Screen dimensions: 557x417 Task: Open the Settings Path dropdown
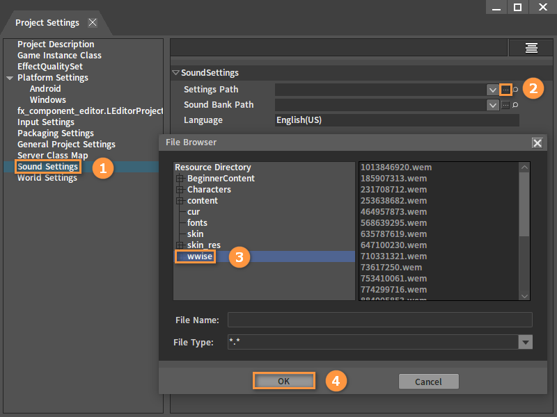[x=492, y=90]
